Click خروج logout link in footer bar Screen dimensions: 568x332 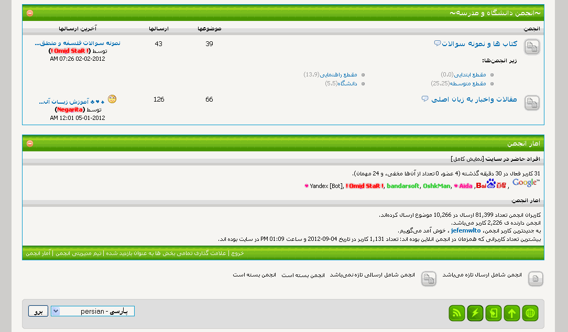point(238,253)
